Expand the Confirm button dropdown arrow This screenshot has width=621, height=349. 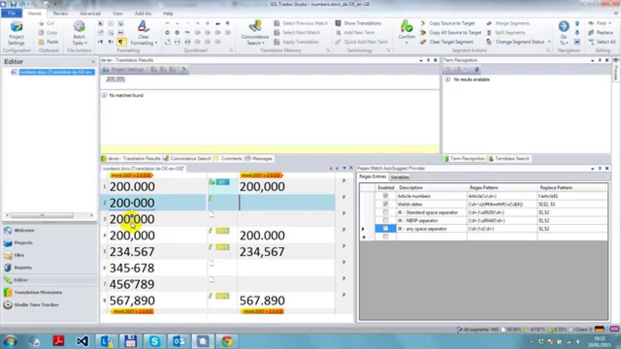click(407, 43)
